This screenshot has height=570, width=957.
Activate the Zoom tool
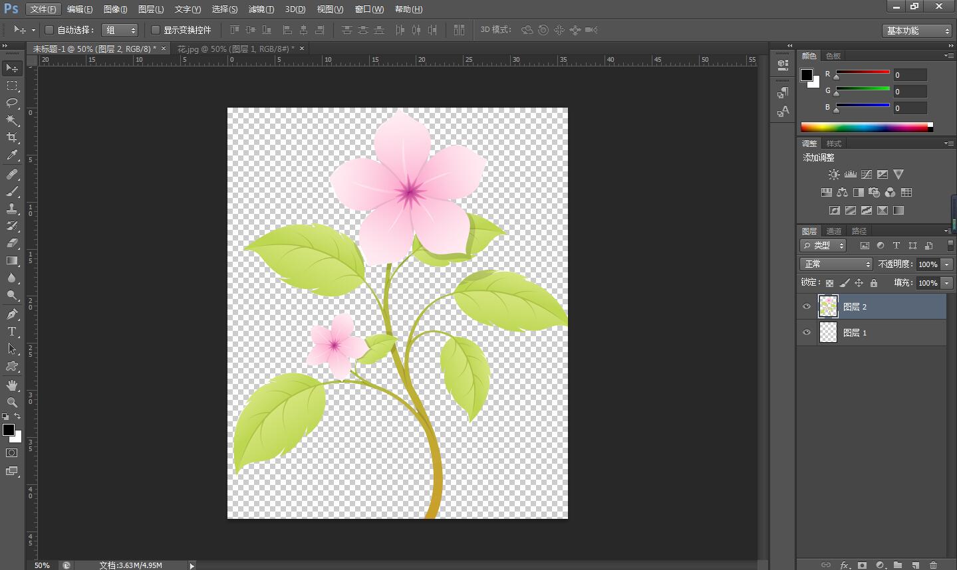(x=12, y=403)
